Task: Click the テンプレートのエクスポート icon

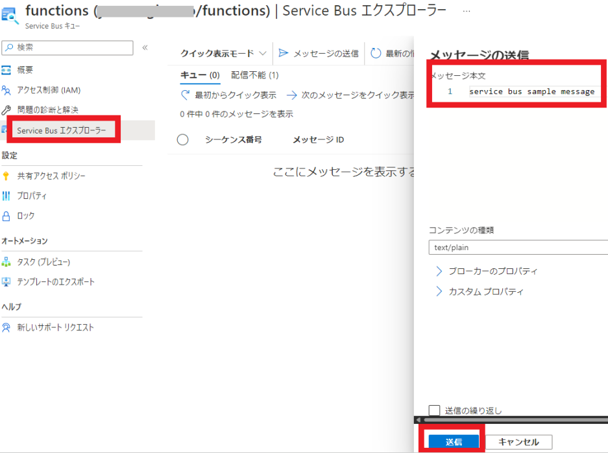Action: click(6, 282)
